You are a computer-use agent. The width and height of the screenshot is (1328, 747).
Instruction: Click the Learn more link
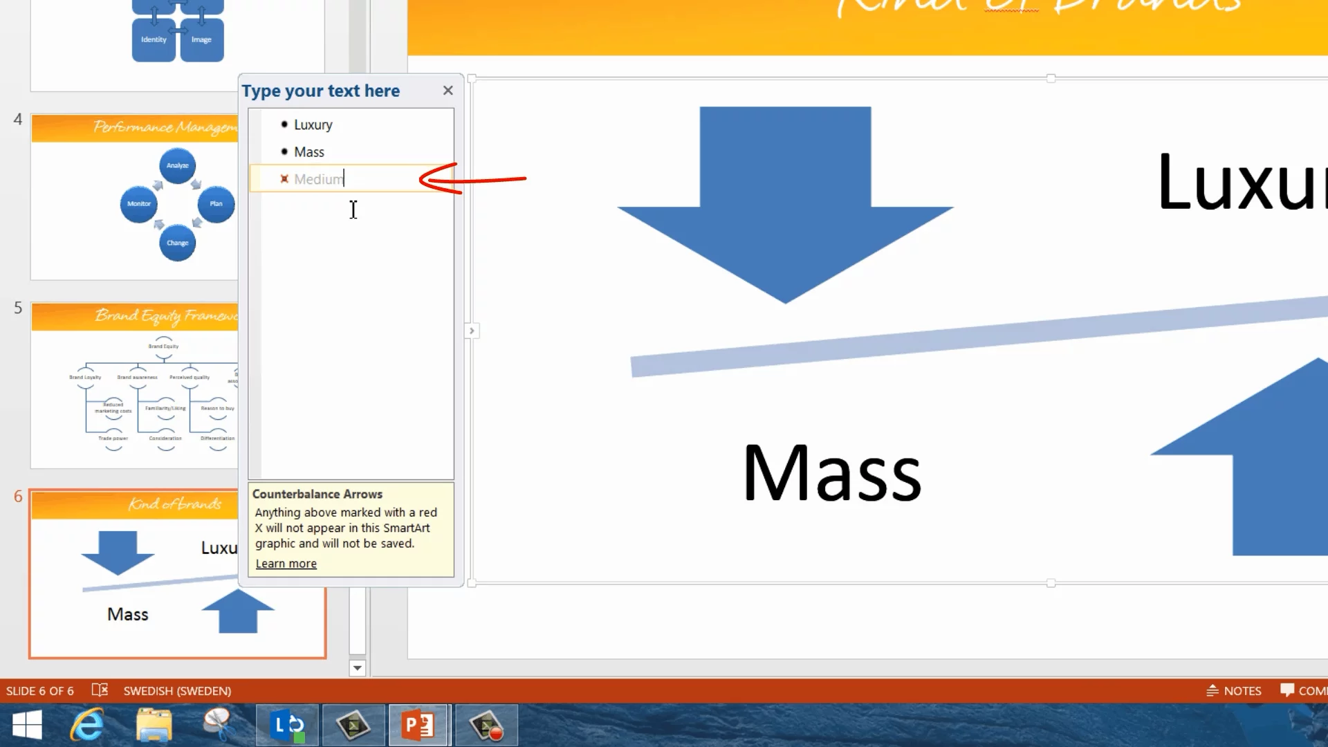(286, 564)
